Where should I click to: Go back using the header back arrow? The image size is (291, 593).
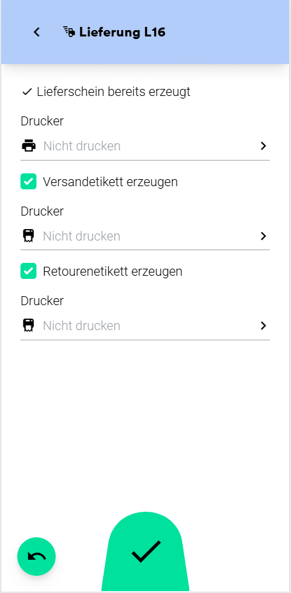36,32
